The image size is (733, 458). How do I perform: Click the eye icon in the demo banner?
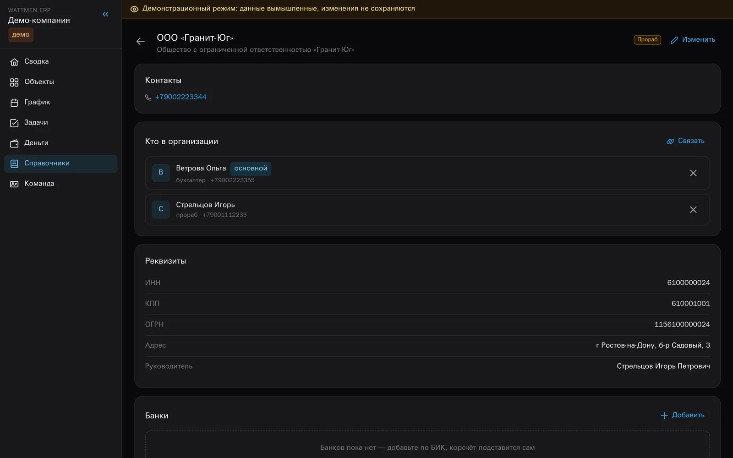[x=134, y=9]
